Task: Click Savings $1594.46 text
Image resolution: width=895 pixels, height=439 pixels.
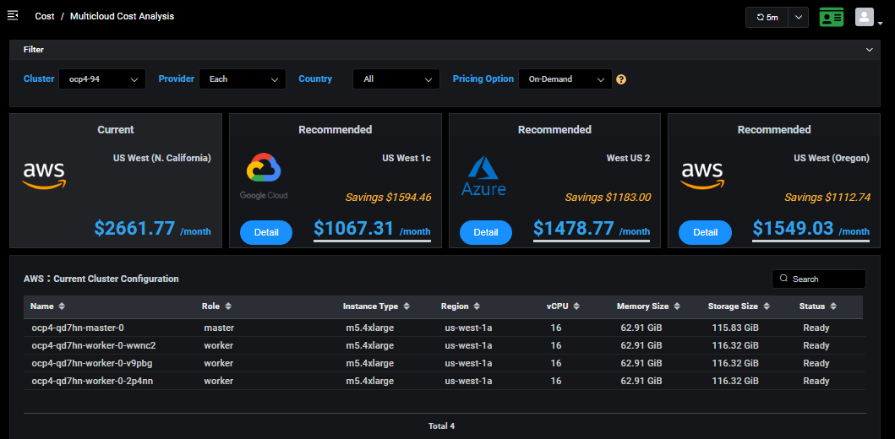Action: coord(388,198)
